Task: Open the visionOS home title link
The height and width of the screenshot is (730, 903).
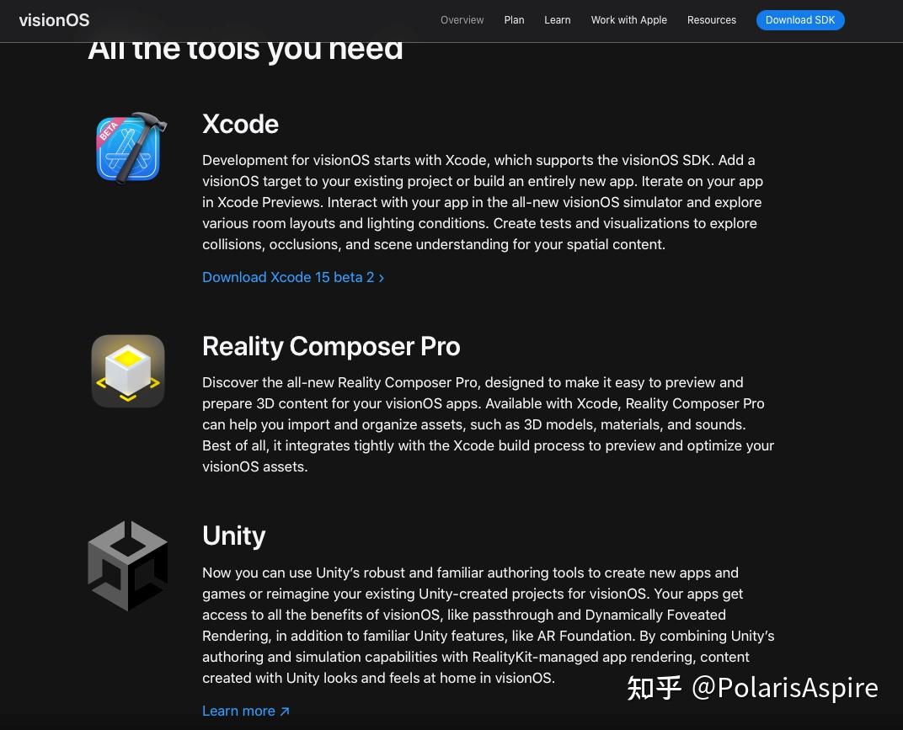Action: pyautogui.click(x=54, y=20)
